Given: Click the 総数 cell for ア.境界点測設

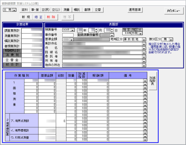Looking at the screenshot, I should coord(61,121).
